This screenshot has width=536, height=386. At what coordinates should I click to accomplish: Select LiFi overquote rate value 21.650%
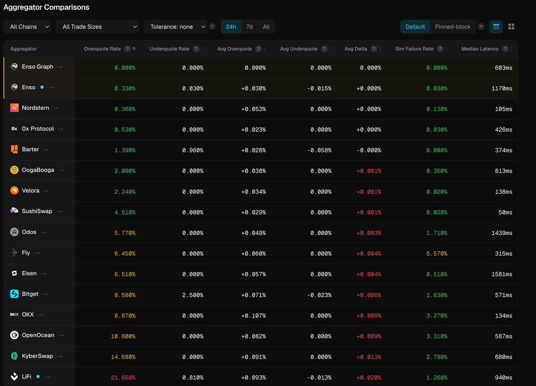point(123,378)
